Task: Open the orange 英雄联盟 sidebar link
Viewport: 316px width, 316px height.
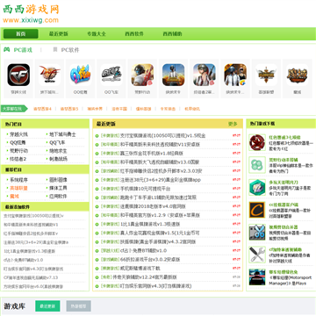Action: [19, 188]
